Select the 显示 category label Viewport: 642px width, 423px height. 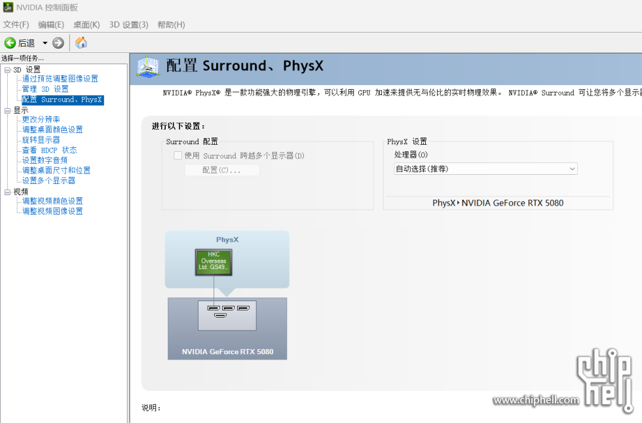pos(21,111)
